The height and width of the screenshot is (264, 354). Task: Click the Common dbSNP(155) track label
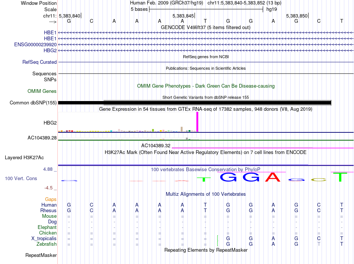click(x=33, y=103)
